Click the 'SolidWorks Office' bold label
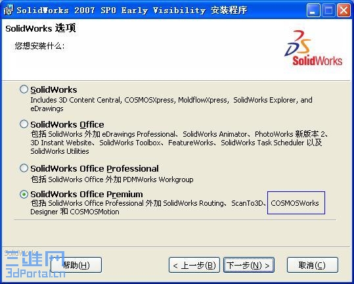 (x=67, y=124)
